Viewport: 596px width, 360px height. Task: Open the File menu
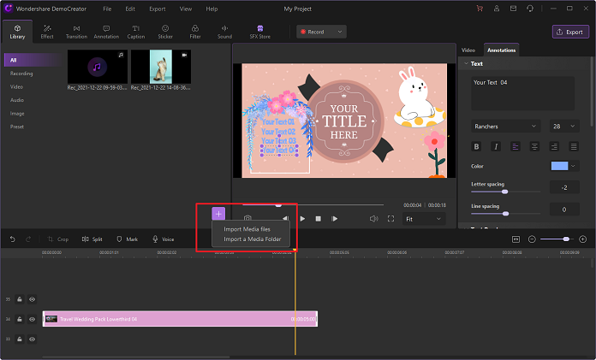(x=107, y=9)
